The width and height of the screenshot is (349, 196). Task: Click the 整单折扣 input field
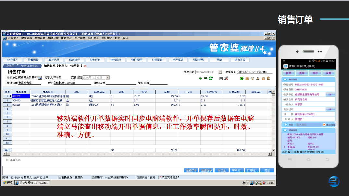tap(158, 83)
